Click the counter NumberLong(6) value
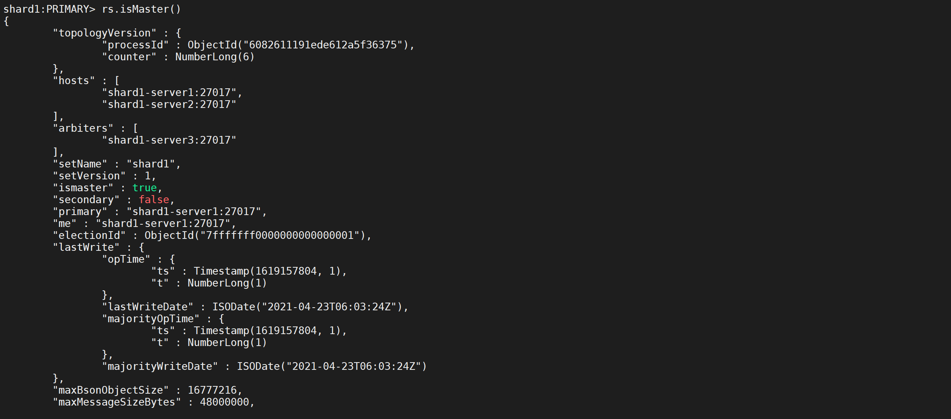951x419 pixels. [x=214, y=57]
